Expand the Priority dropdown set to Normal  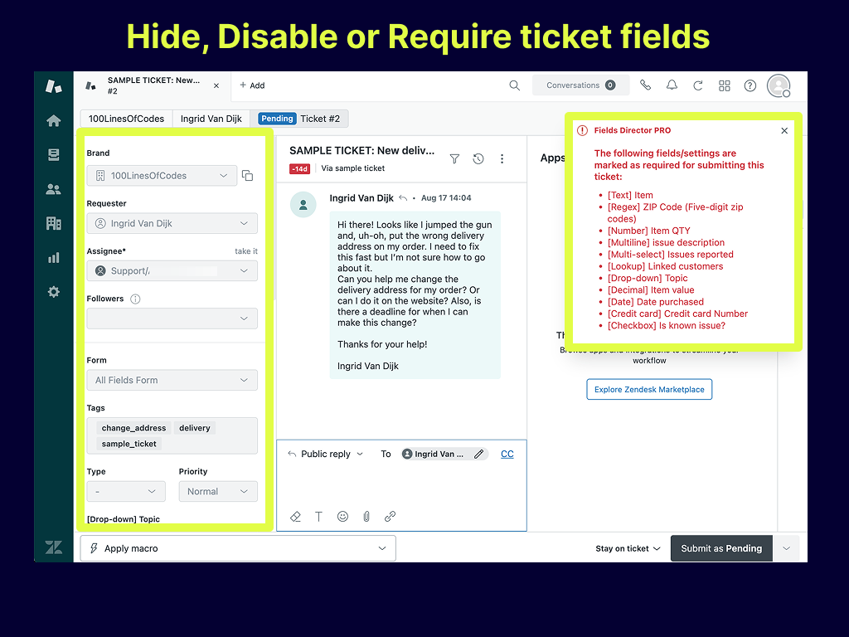coord(217,492)
